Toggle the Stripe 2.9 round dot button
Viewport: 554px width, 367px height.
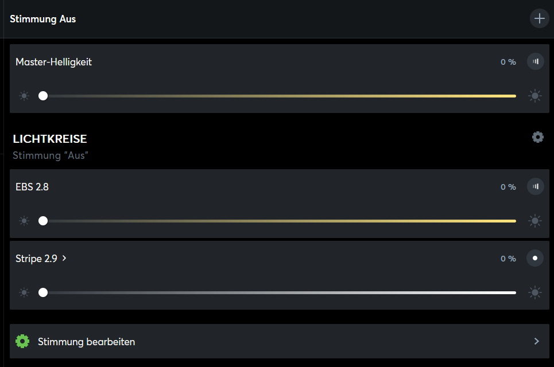pos(535,258)
